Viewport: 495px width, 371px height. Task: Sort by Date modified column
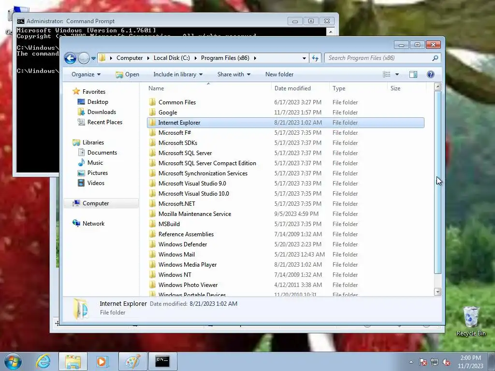click(292, 88)
